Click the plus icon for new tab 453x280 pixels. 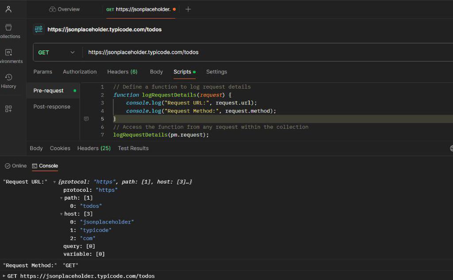click(x=188, y=9)
